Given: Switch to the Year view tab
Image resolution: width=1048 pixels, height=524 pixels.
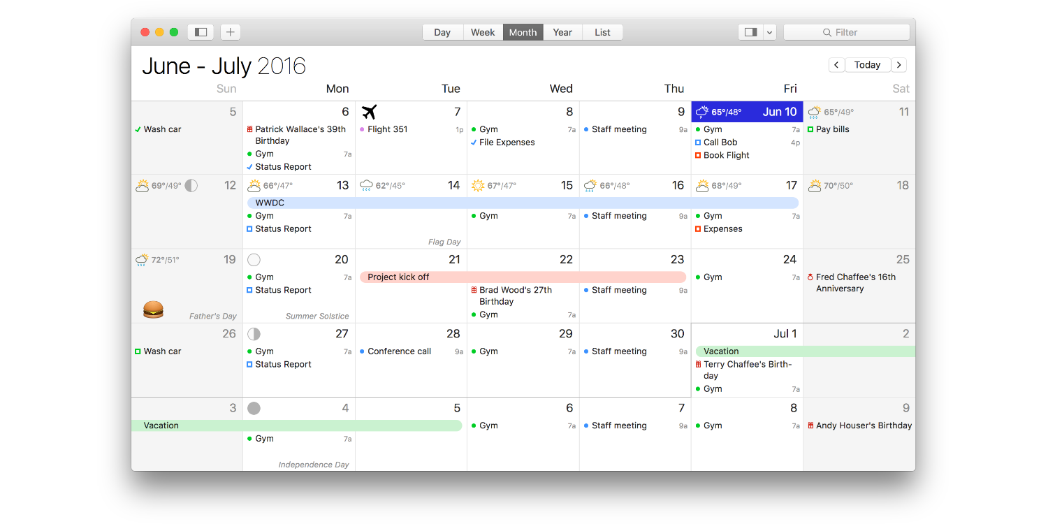Looking at the screenshot, I should tap(562, 32).
